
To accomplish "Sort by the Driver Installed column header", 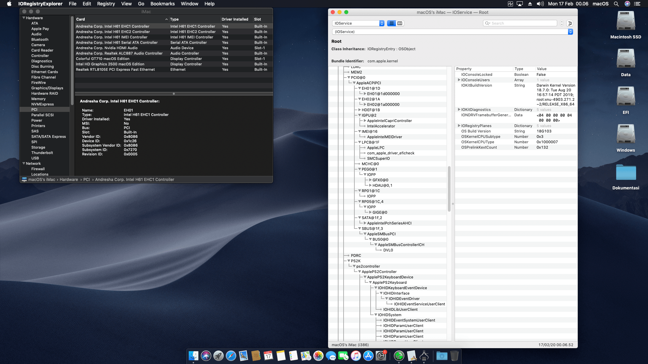I will coord(236,19).
